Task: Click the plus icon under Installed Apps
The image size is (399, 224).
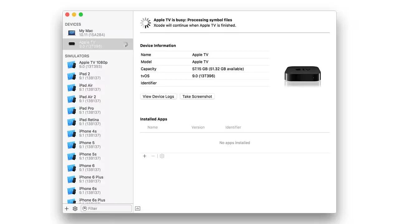Action: pyautogui.click(x=145, y=156)
